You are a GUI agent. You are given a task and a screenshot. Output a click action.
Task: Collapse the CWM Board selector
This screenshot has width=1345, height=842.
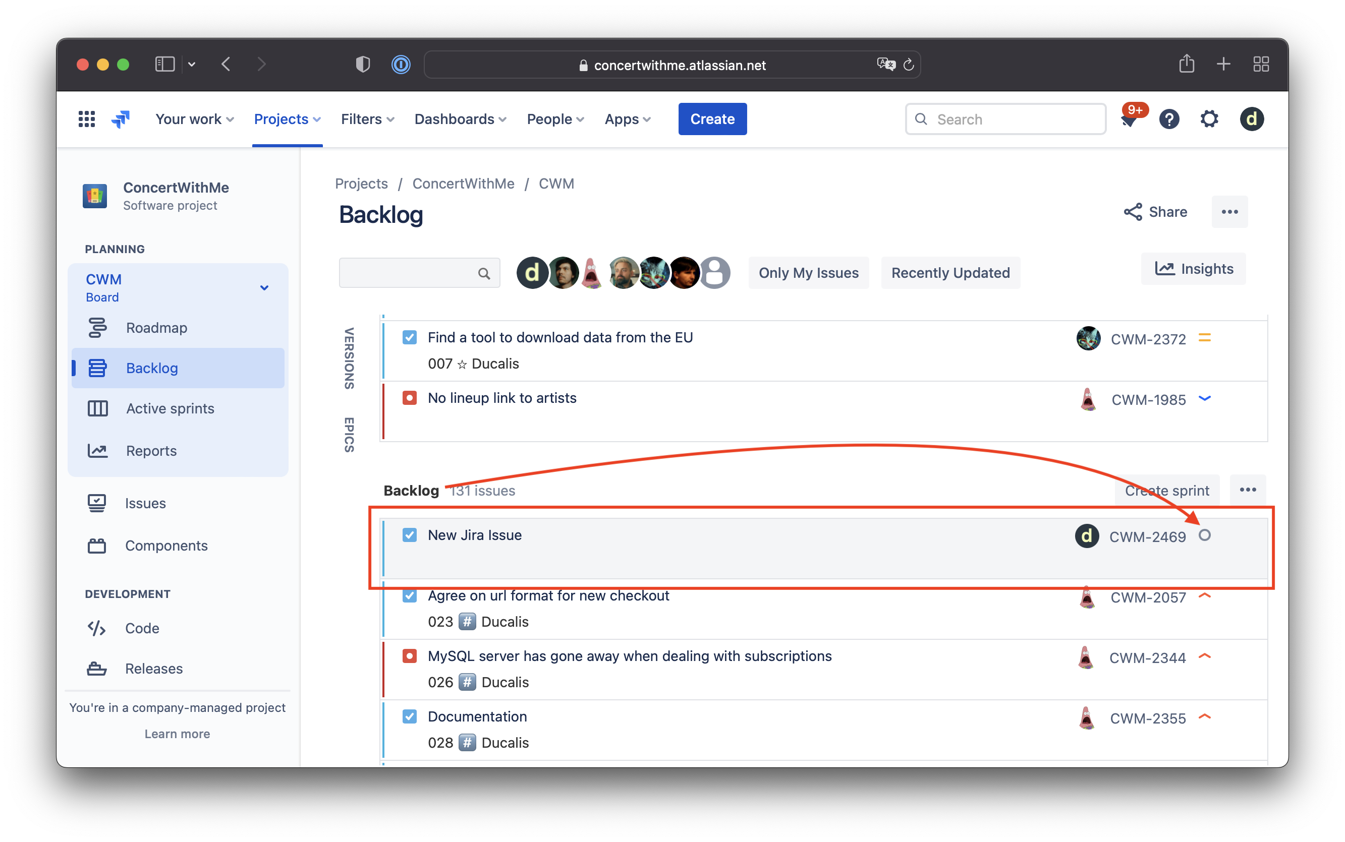pyautogui.click(x=263, y=287)
